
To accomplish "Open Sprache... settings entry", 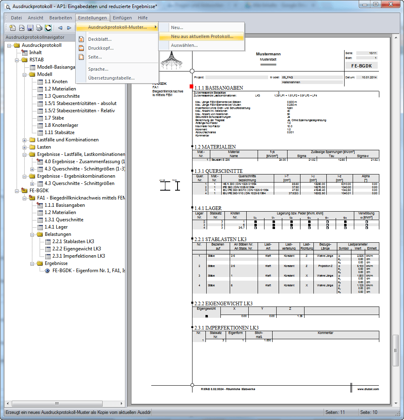I will tap(117, 69).
